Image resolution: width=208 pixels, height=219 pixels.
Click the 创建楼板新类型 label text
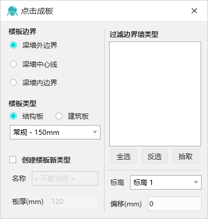click(x=46, y=160)
